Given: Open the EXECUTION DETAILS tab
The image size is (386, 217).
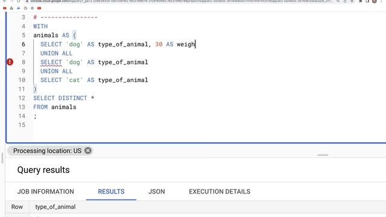Looking at the screenshot, I should click(220, 192).
